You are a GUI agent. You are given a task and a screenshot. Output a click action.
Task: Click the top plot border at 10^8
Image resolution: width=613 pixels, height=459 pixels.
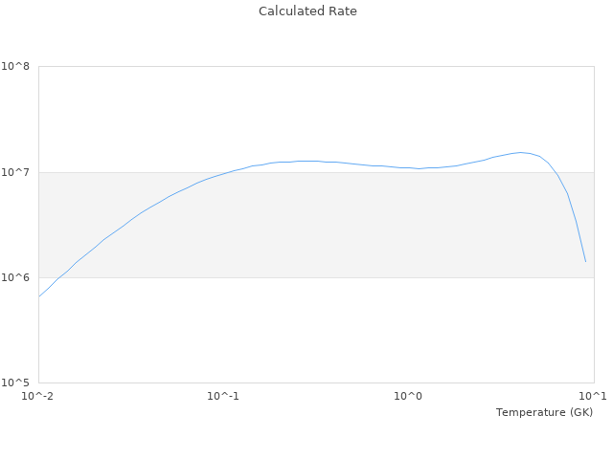tap(316, 67)
